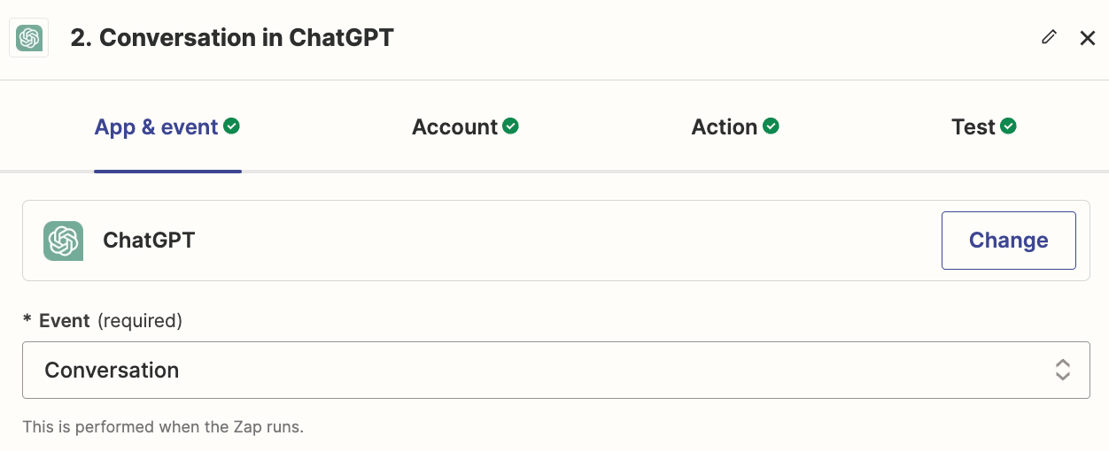
Task: Close the Conversation in ChatGPT panel
Action: pos(1088,38)
